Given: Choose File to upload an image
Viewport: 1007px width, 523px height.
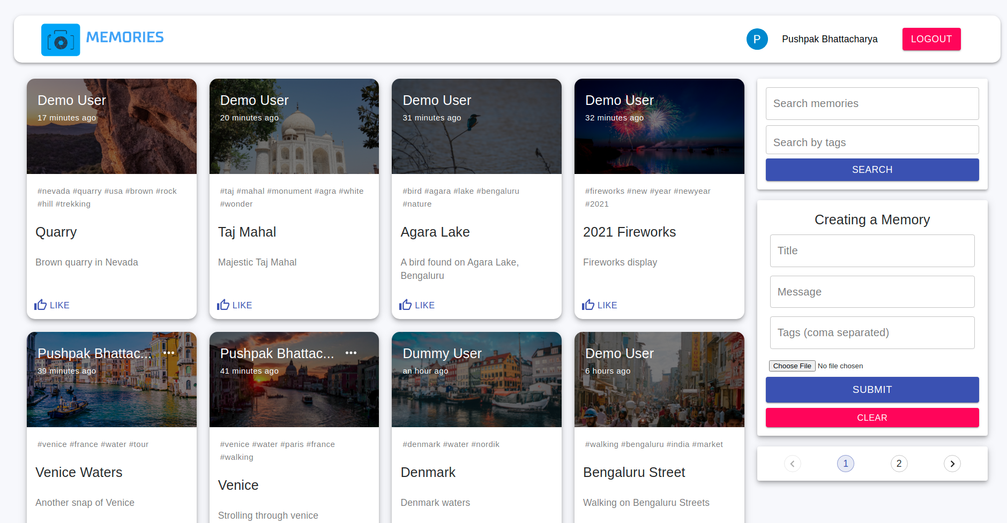Looking at the screenshot, I should [792, 366].
